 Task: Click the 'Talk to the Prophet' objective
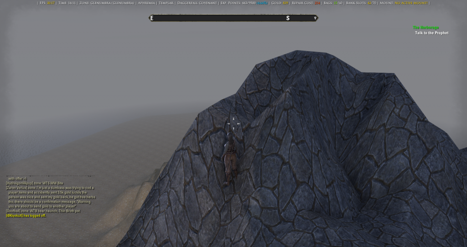click(431, 33)
